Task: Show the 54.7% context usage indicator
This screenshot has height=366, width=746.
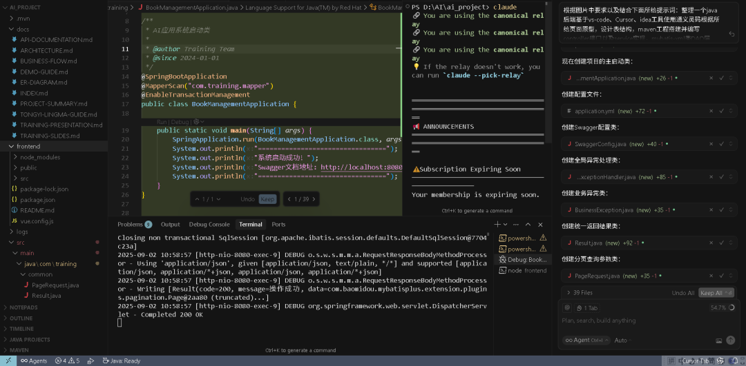Action: point(723,307)
